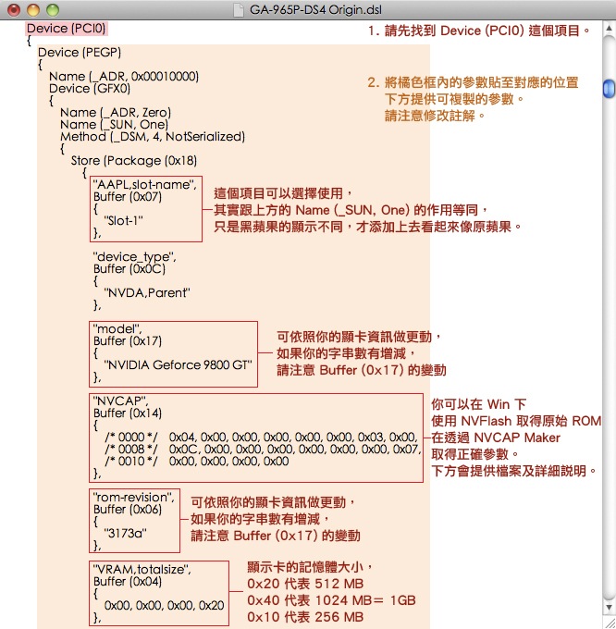Click the /* 0008 */ NVCAP row
This screenshot has width=616, height=629.
(263, 450)
